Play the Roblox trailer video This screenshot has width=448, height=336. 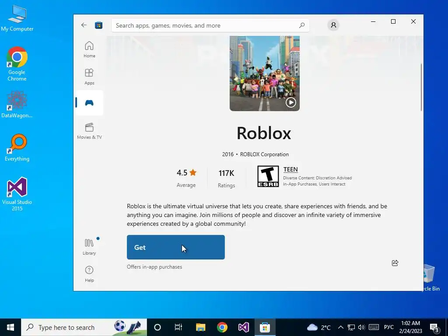pyautogui.click(x=290, y=102)
